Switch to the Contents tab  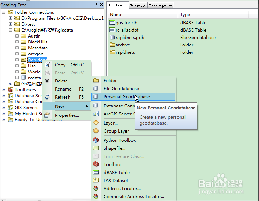117,5
